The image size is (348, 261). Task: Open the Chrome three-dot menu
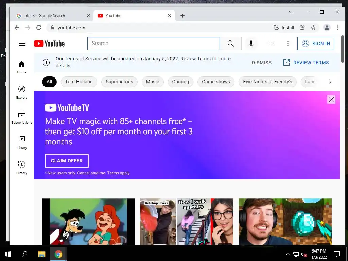[x=338, y=28]
